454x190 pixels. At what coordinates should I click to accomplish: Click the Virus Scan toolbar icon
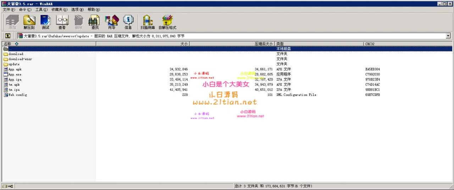(x=147, y=22)
